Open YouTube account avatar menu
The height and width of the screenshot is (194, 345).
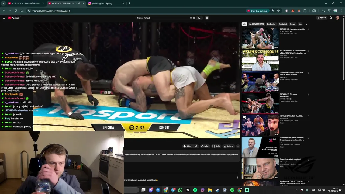337,18
